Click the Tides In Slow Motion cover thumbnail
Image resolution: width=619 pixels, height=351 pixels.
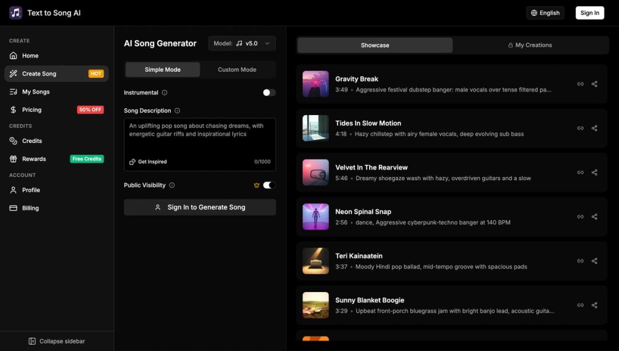coord(316,128)
